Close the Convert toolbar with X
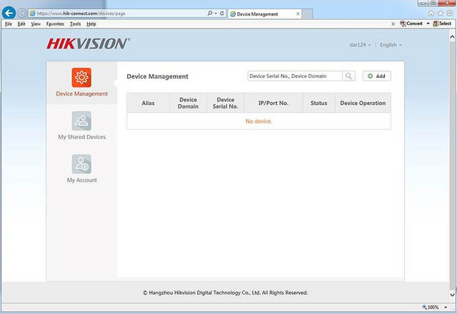Viewport: 457px width, 314px height. click(x=393, y=24)
